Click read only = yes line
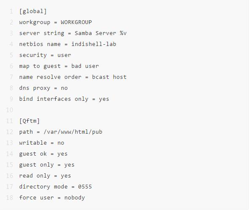 coord(45,176)
